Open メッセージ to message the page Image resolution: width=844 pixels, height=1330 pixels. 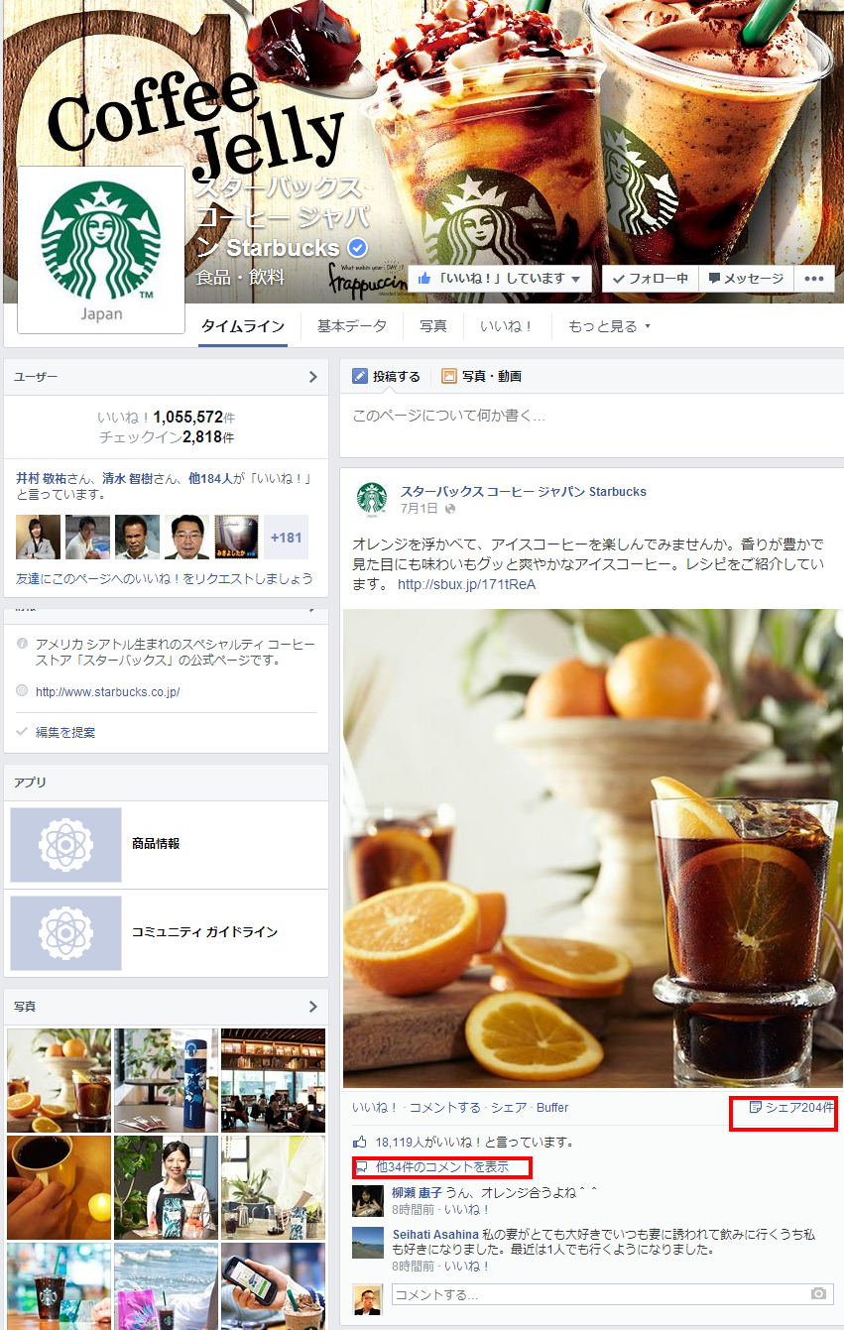[746, 279]
